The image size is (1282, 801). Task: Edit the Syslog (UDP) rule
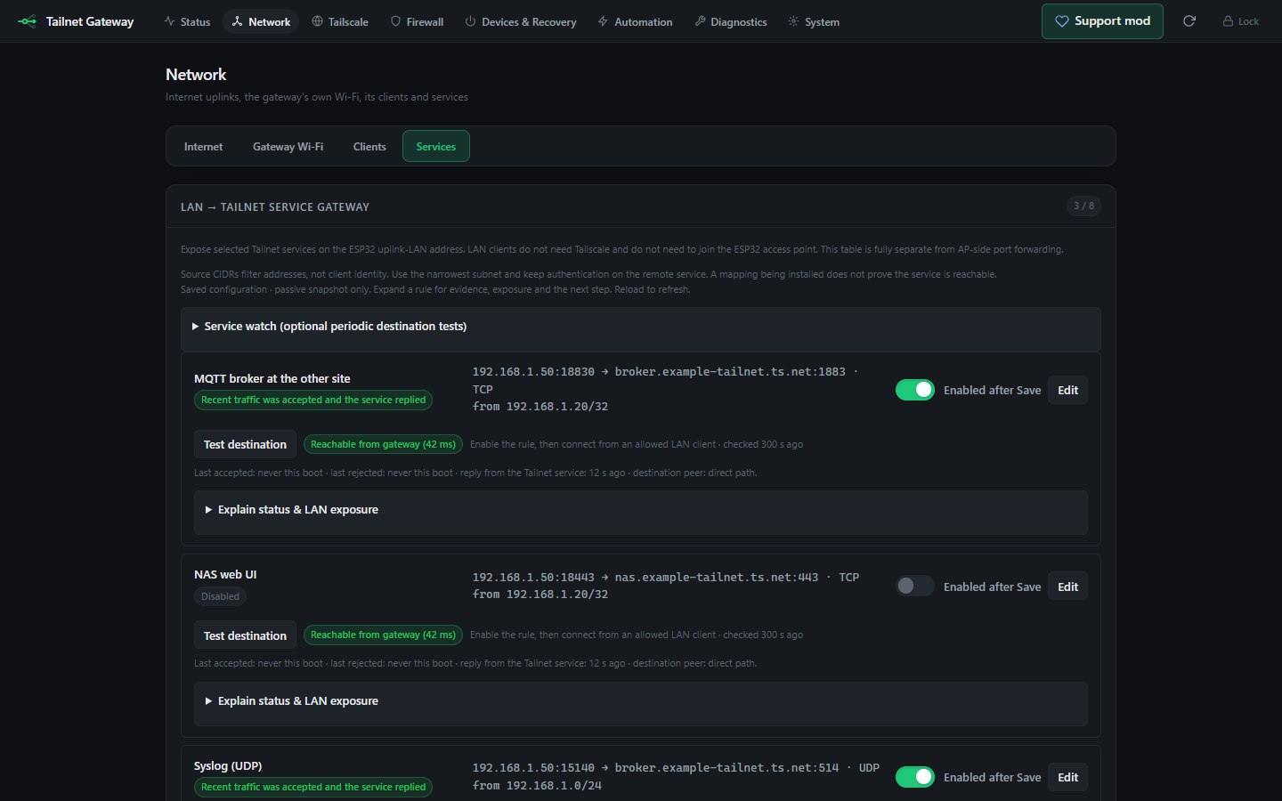tap(1067, 777)
